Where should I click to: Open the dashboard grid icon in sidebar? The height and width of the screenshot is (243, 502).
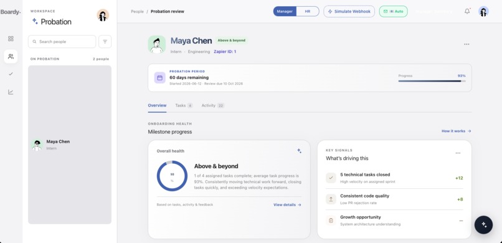coord(11,39)
